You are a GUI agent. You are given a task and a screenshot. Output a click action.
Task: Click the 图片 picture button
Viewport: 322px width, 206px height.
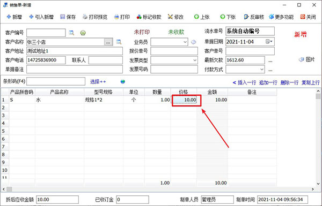(306, 59)
